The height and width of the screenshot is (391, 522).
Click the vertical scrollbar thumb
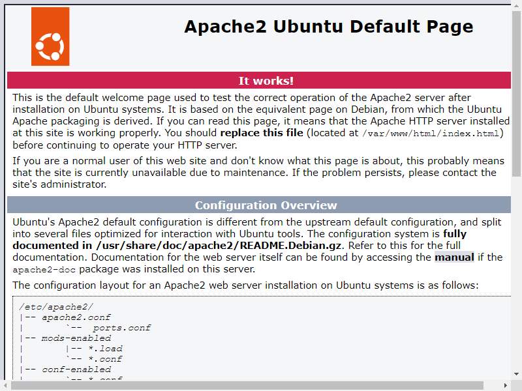coord(516,93)
